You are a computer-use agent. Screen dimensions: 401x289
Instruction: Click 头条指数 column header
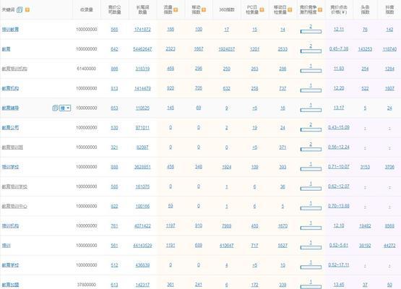(x=365, y=9)
